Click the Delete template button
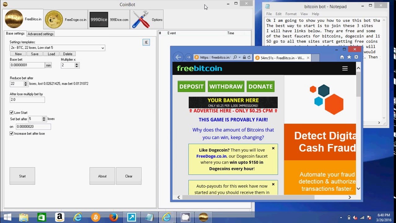Image resolution: width=396 pixels, height=223 pixels. click(x=68, y=54)
